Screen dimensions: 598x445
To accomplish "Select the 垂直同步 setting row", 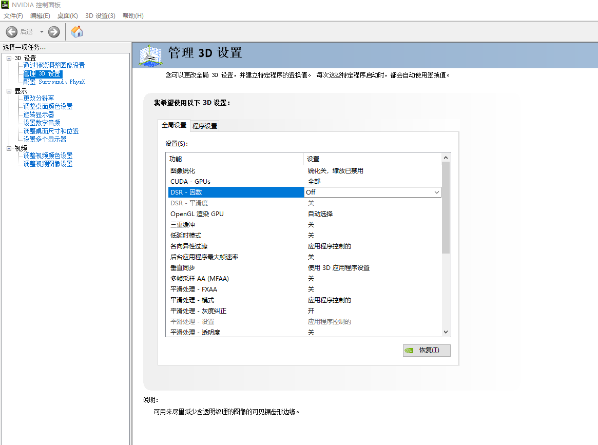I will pyautogui.click(x=236, y=268).
